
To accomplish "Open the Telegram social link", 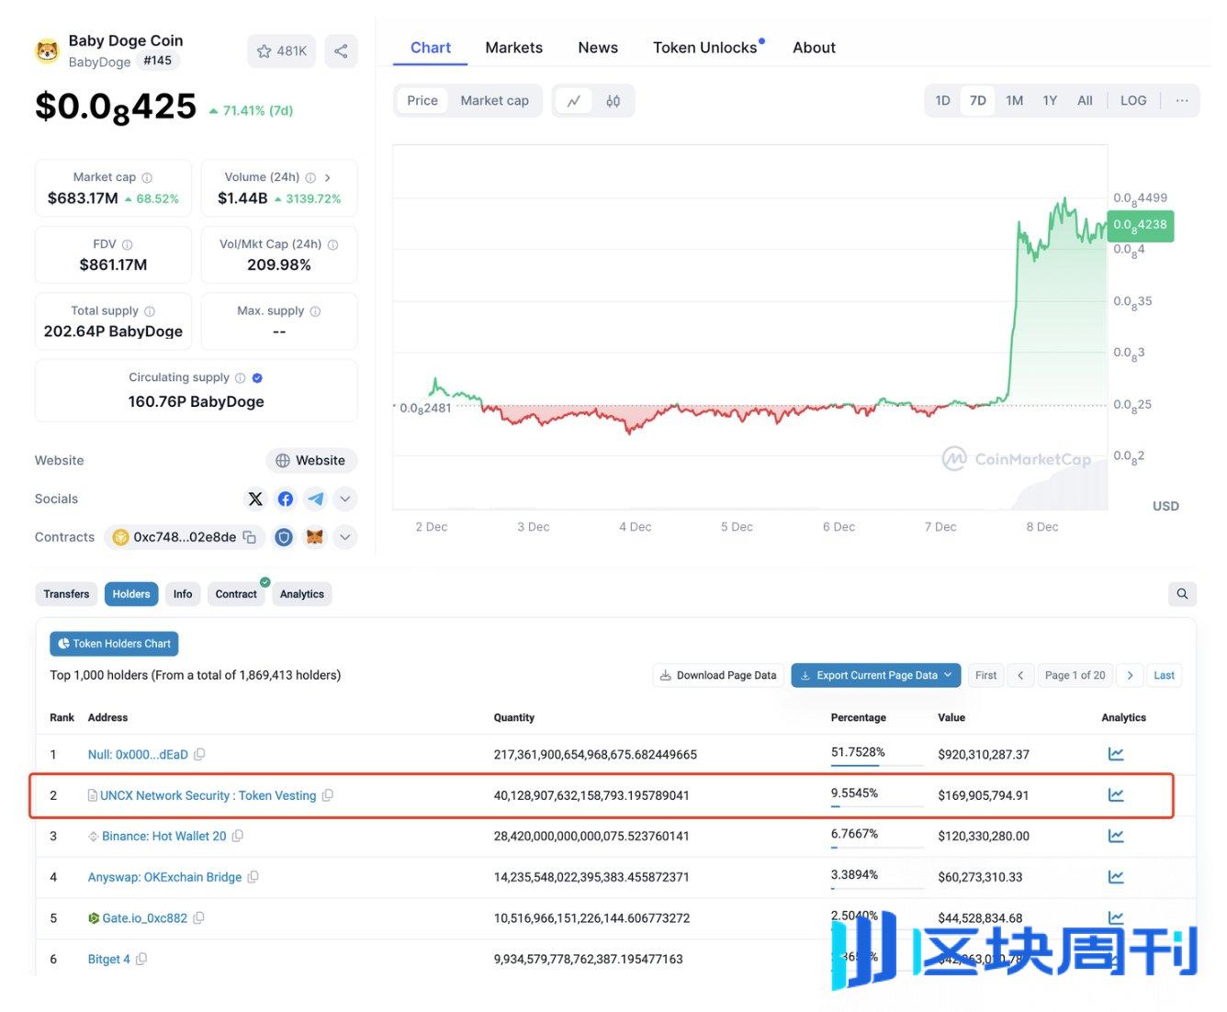I will tap(316, 499).
